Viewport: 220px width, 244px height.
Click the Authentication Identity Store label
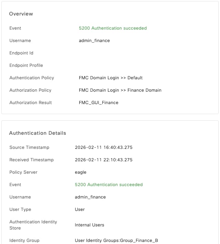[33, 225]
